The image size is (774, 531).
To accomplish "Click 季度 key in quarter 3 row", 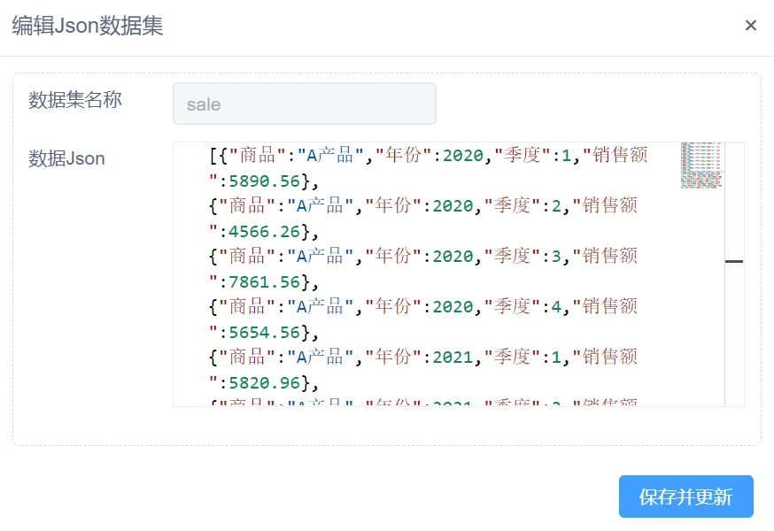I will pyautogui.click(x=513, y=256).
